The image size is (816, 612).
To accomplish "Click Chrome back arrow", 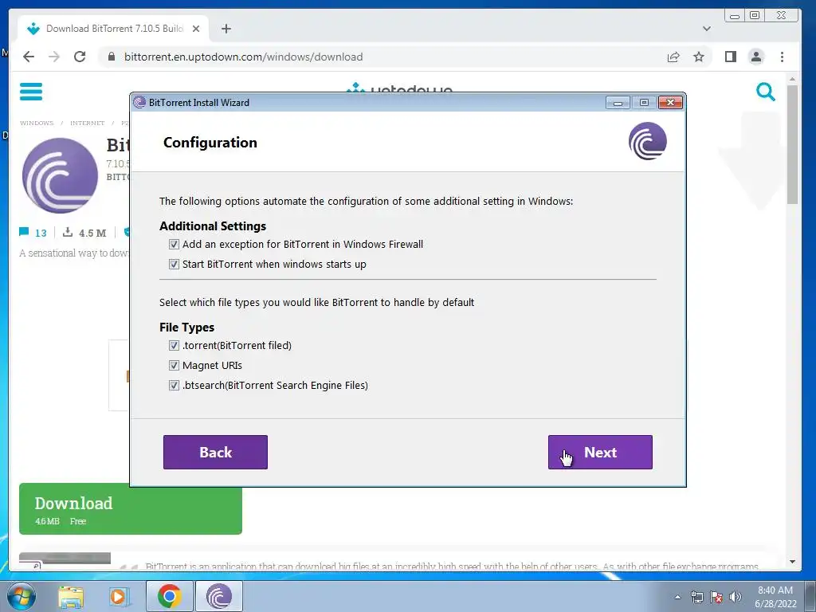I will pyautogui.click(x=29, y=57).
